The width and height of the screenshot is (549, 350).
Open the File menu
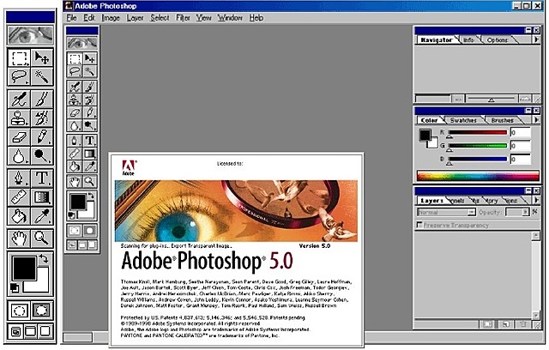click(x=71, y=18)
